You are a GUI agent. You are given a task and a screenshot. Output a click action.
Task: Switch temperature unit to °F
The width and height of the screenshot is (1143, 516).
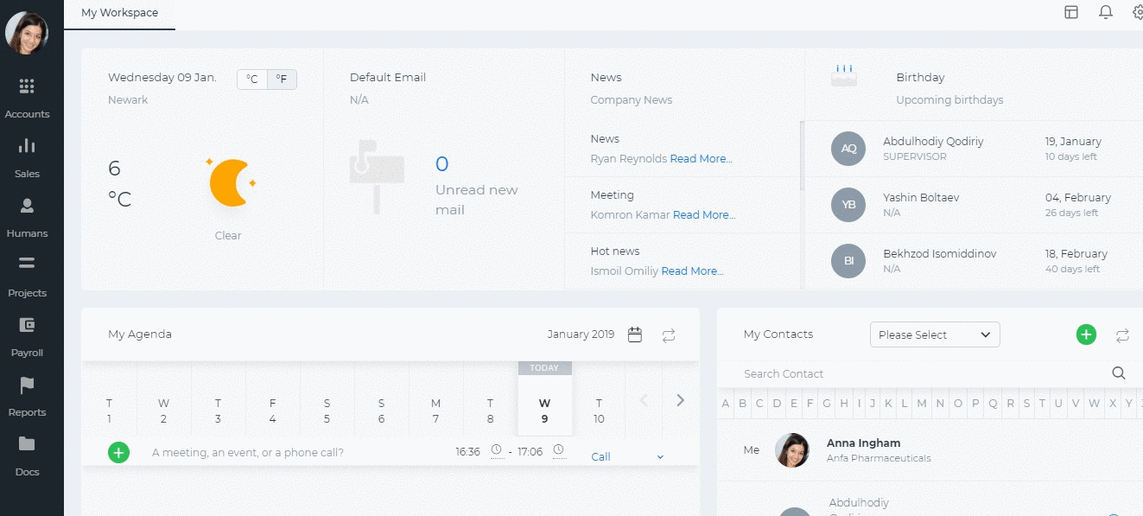(x=282, y=80)
